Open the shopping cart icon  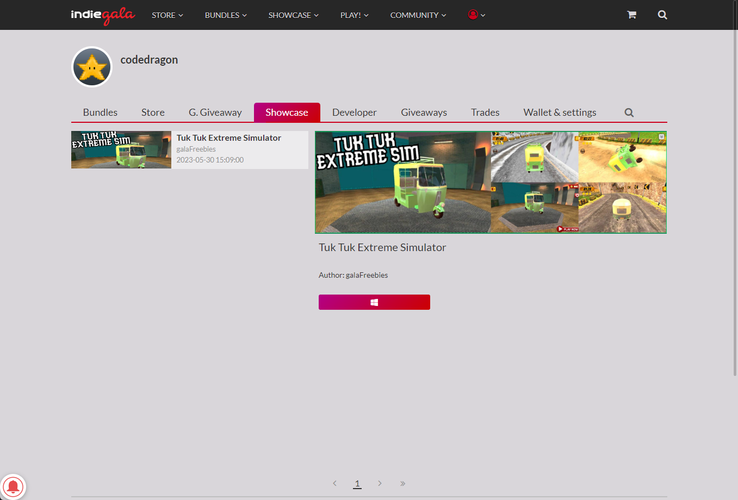point(631,15)
